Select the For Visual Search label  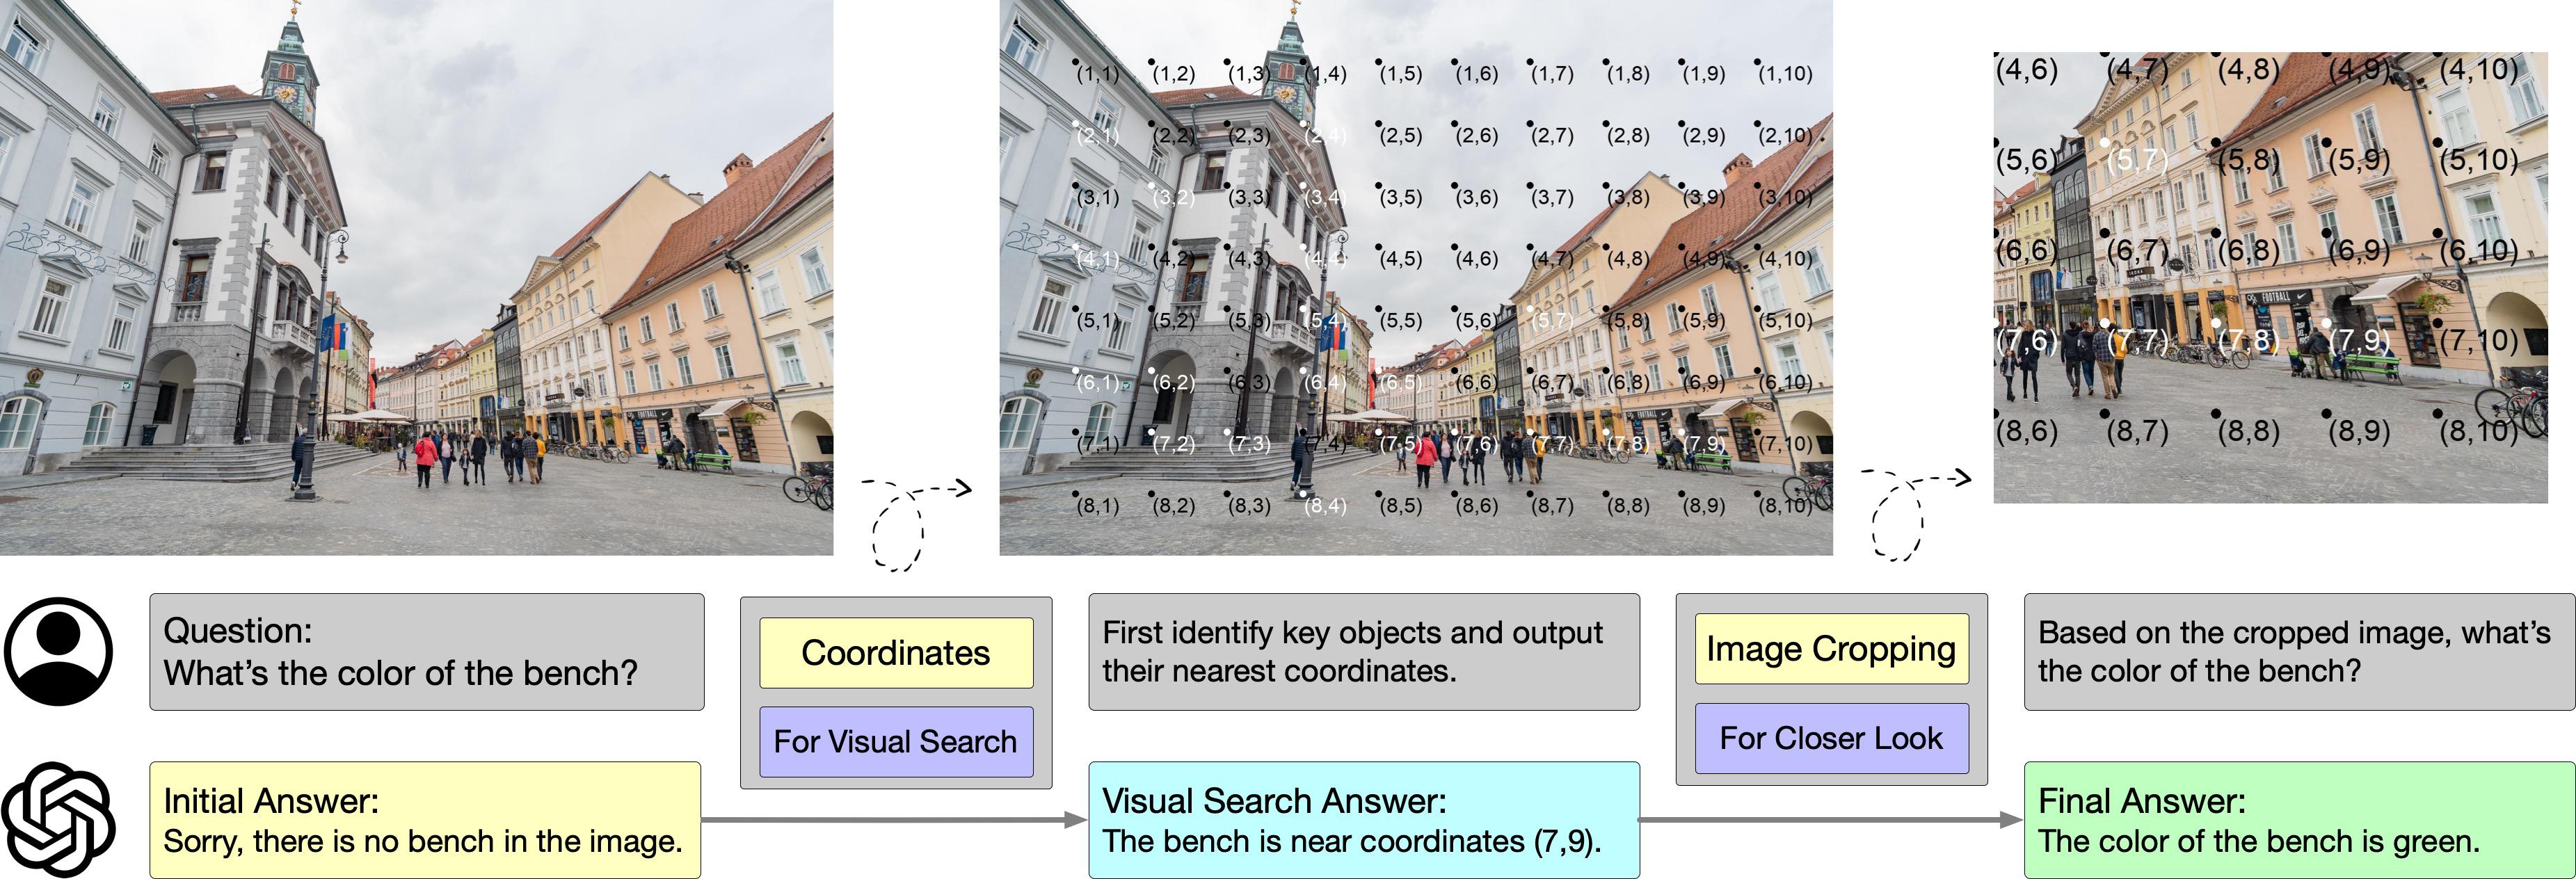click(895, 741)
